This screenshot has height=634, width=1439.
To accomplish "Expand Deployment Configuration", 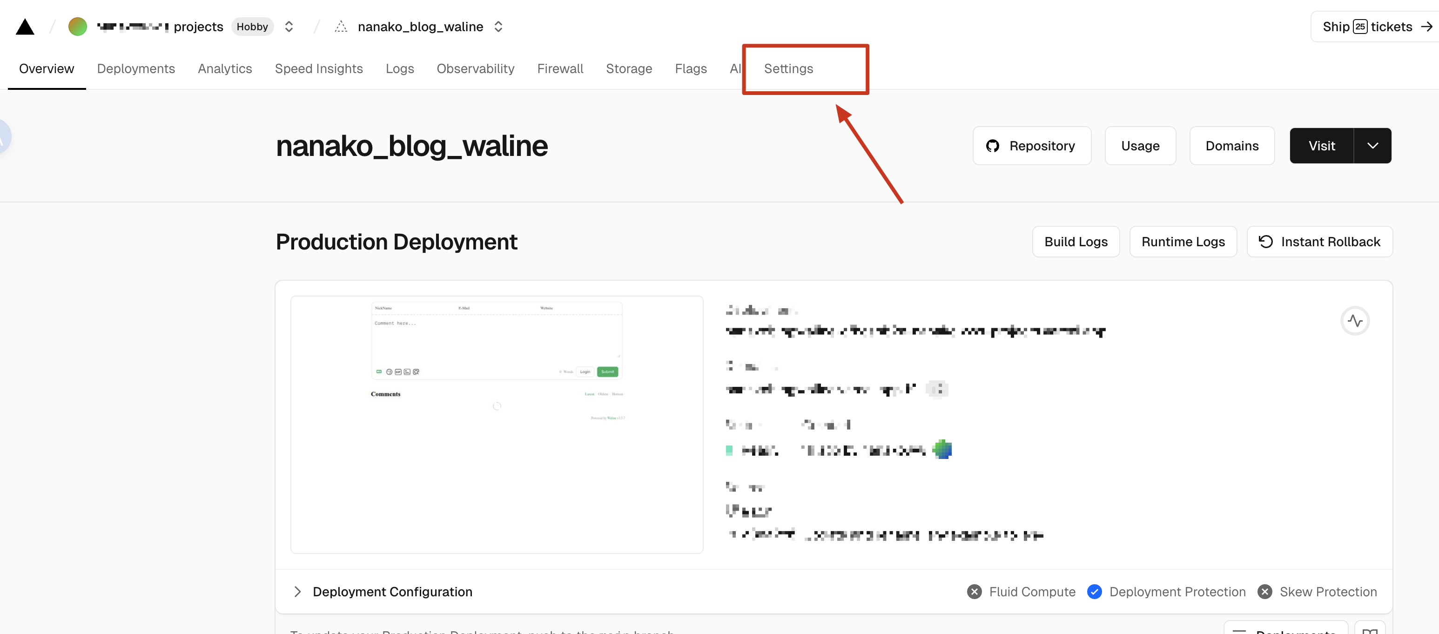I will tap(383, 592).
